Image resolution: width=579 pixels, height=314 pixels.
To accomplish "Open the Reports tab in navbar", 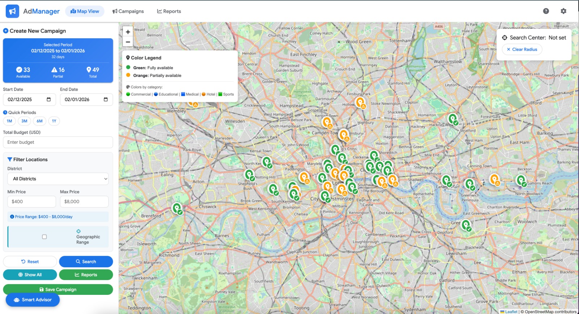I will (169, 11).
